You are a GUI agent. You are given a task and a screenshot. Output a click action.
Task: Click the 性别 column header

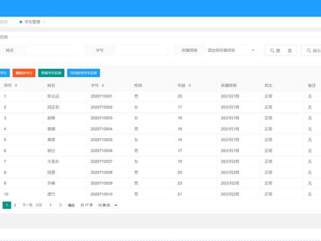point(138,86)
